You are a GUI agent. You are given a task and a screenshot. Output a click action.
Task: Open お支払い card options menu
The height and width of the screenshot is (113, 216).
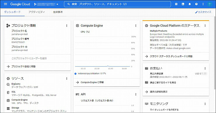coord(205,68)
